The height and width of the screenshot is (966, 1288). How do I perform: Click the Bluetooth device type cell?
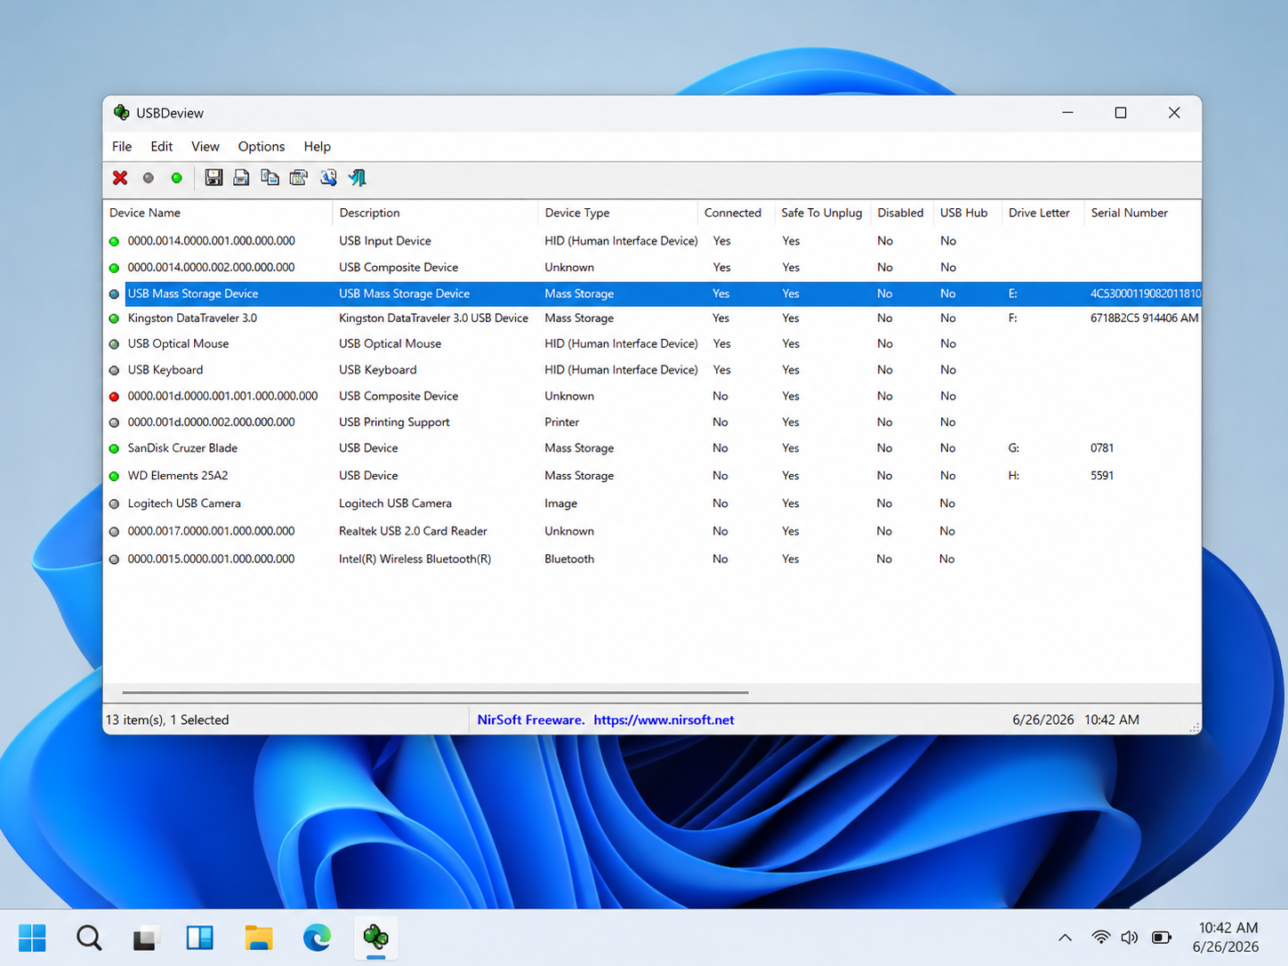(x=569, y=559)
